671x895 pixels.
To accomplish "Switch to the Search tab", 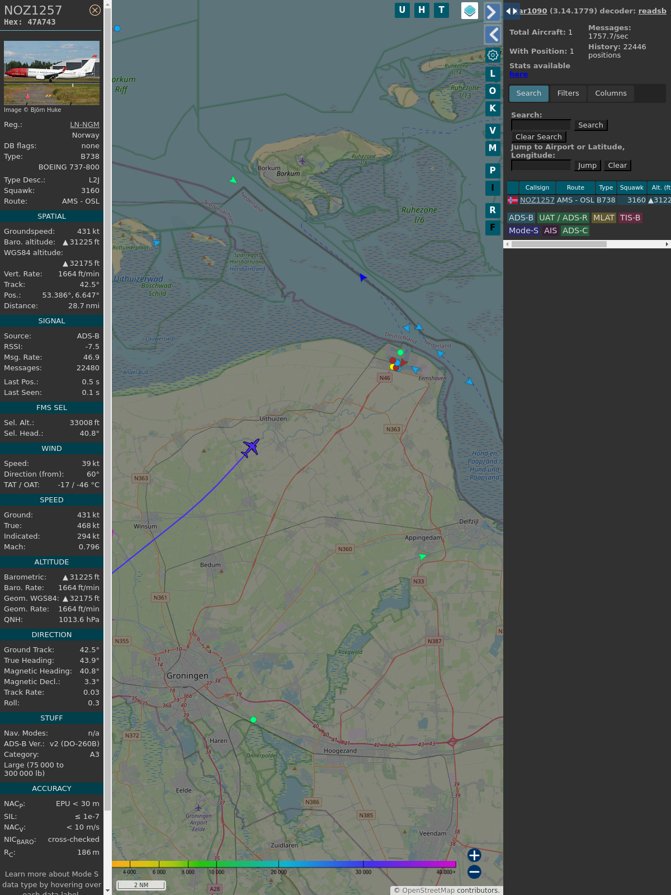I will click(x=529, y=93).
